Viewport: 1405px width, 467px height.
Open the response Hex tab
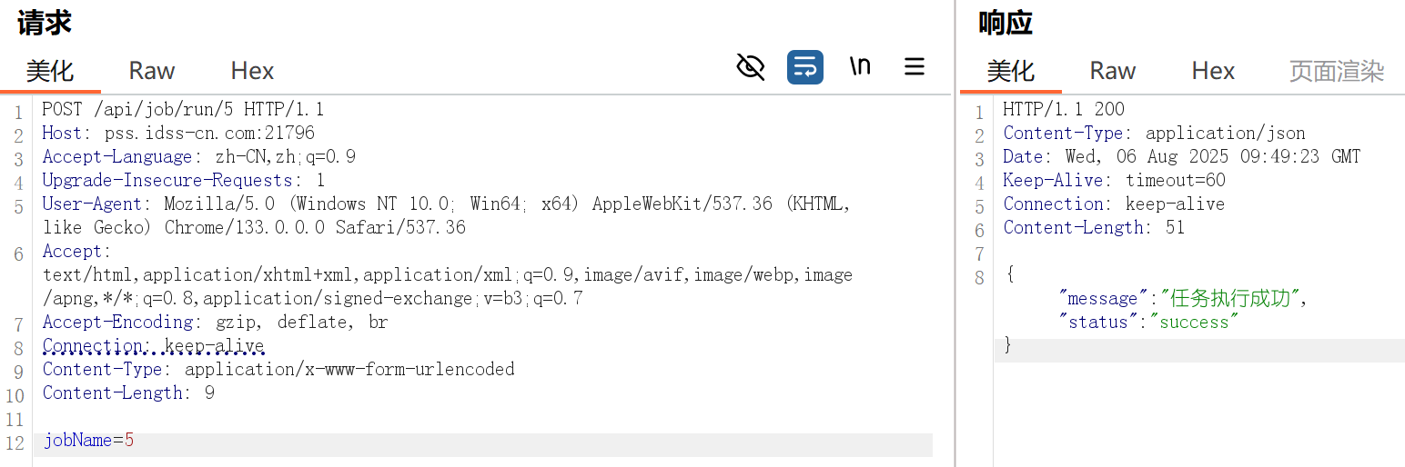1213,71
